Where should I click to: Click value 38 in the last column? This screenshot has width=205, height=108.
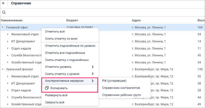point(199,83)
